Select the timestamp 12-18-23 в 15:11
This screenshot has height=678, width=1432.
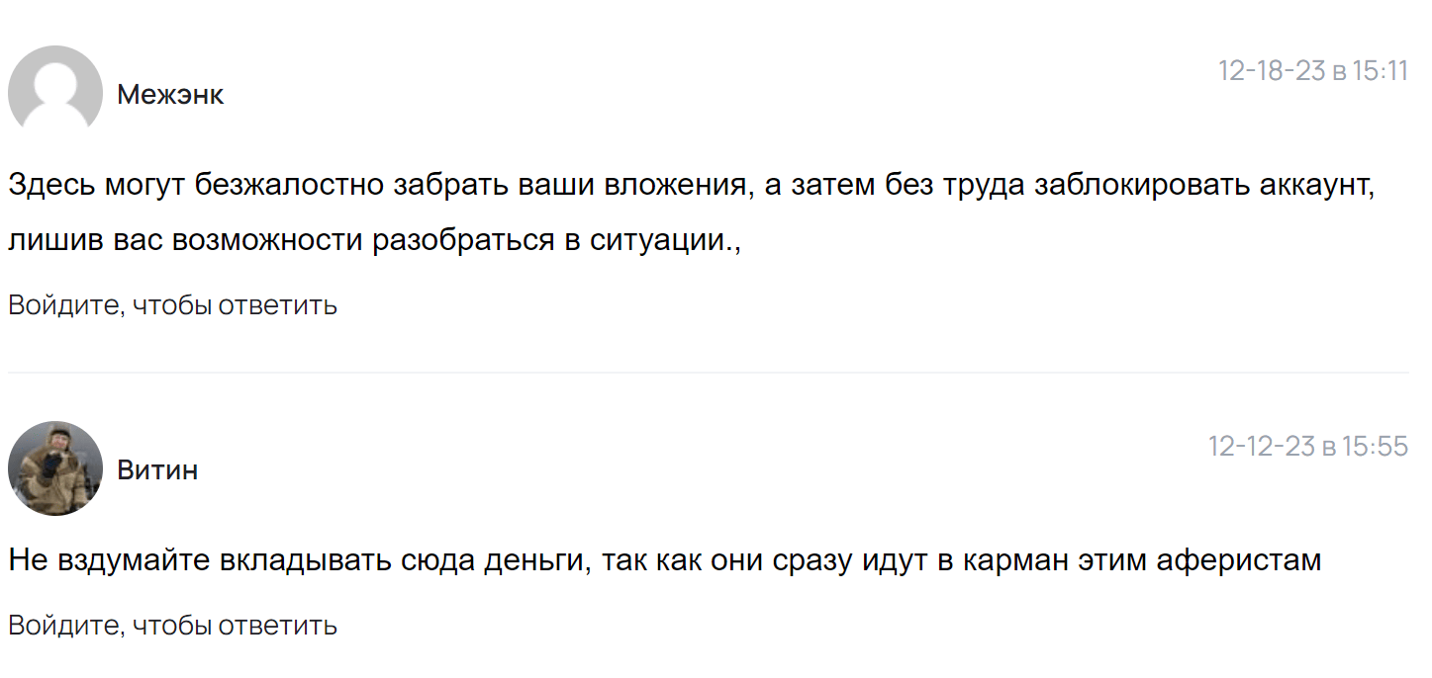tap(1312, 71)
